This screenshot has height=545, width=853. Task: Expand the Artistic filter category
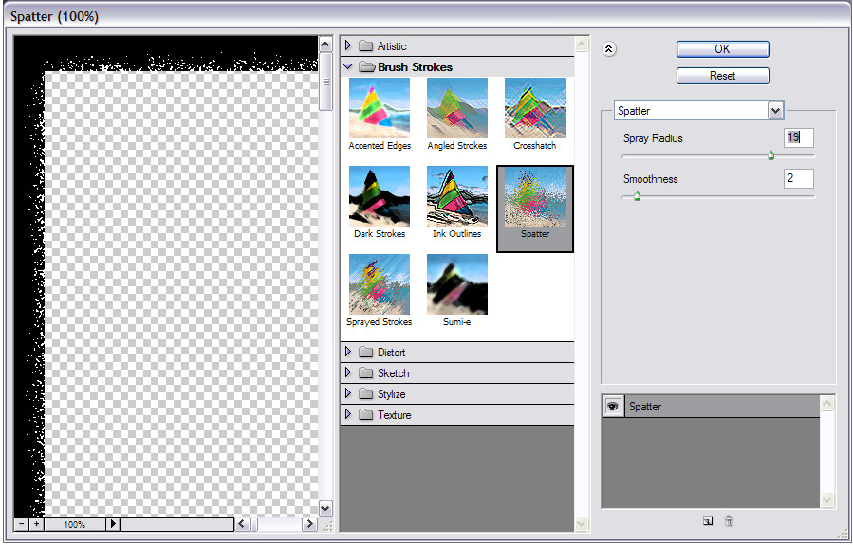coord(348,45)
